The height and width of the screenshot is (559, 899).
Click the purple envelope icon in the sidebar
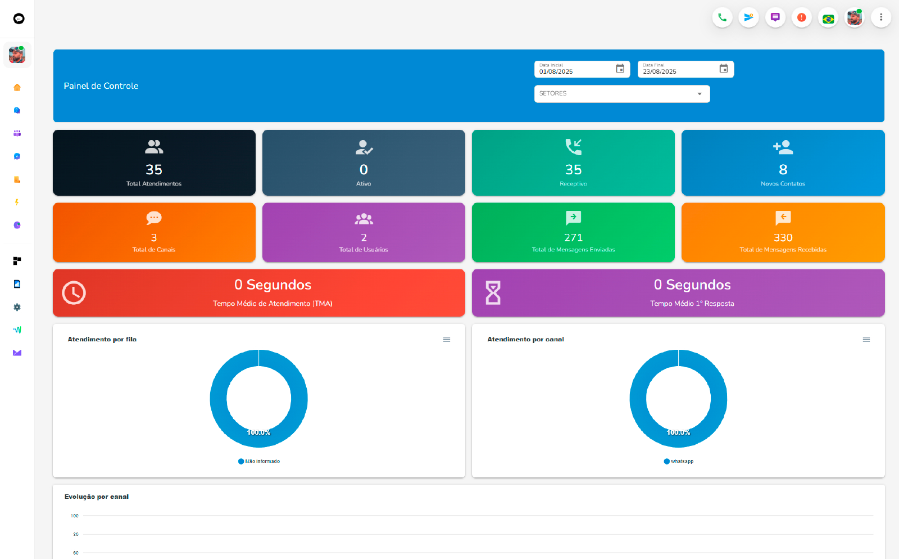(x=17, y=353)
